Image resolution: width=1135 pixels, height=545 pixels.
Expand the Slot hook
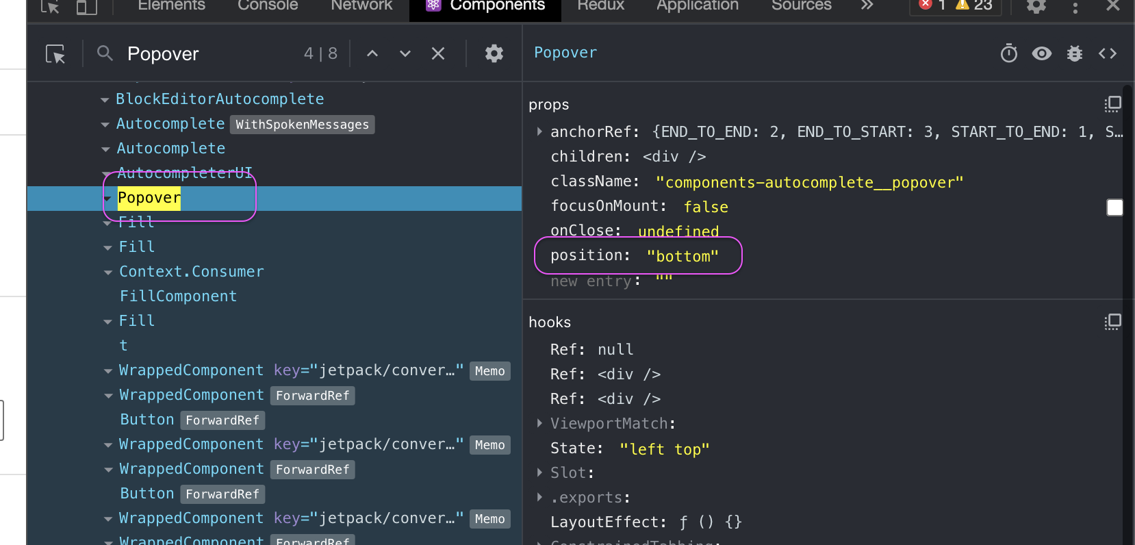[539, 472]
